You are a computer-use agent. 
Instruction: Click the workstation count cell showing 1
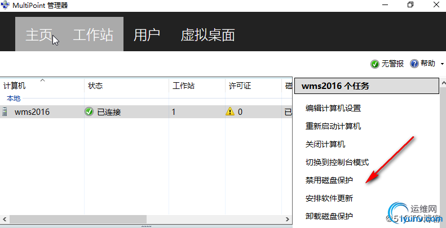174,112
